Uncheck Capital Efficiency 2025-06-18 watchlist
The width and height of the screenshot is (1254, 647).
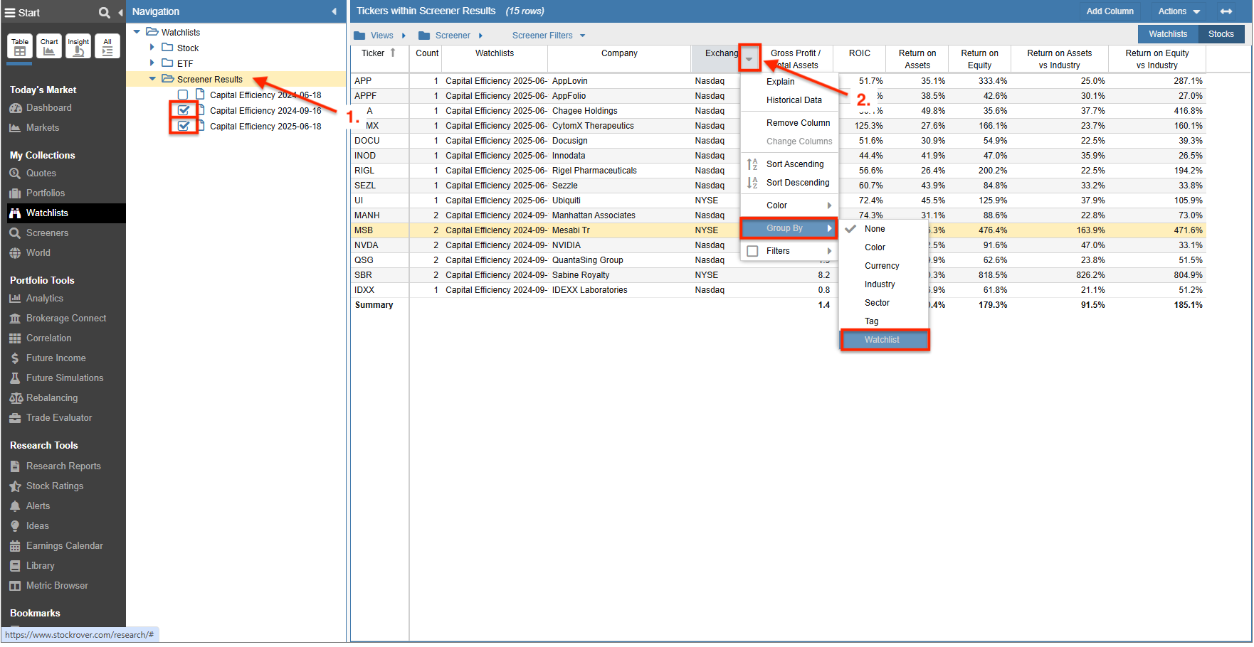coord(184,126)
